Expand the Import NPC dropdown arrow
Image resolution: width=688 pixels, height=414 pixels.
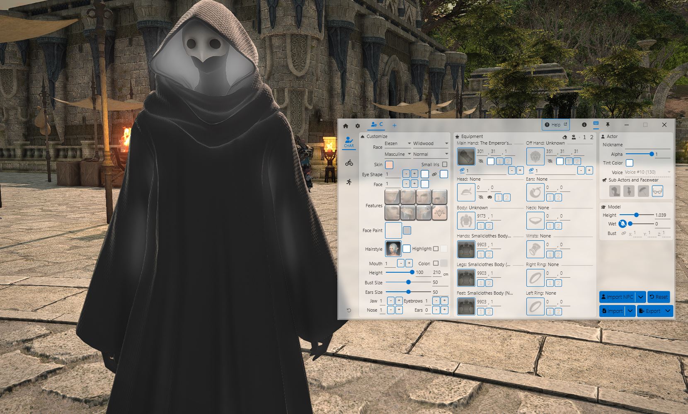click(641, 297)
